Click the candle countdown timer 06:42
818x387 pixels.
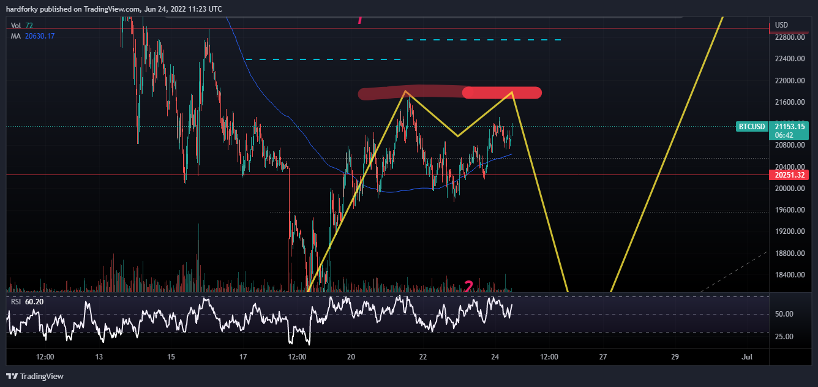[784, 135]
